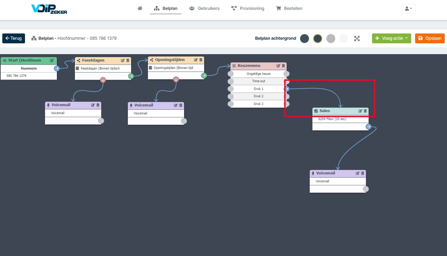Go to home icon in navbar
The image size is (447, 256).
(x=140, y=8)
